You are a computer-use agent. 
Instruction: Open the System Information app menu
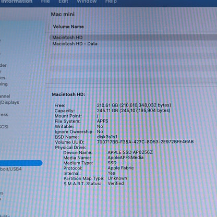16,2
